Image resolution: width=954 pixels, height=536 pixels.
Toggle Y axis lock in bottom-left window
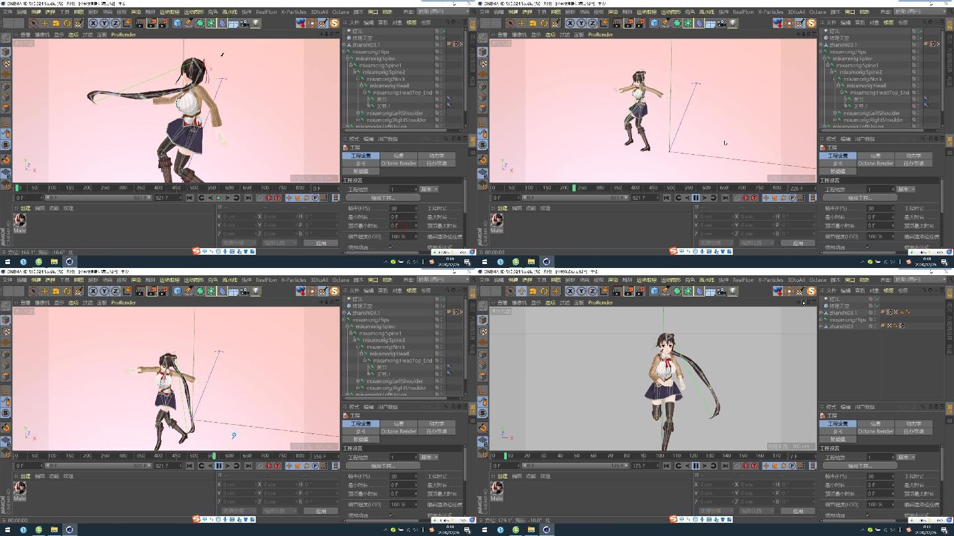[x=104, y=291]
